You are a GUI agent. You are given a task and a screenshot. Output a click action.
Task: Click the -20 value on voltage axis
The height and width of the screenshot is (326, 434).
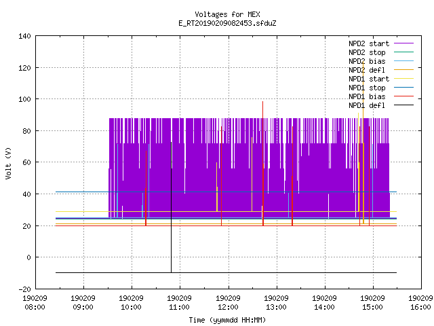click(24, 289)
